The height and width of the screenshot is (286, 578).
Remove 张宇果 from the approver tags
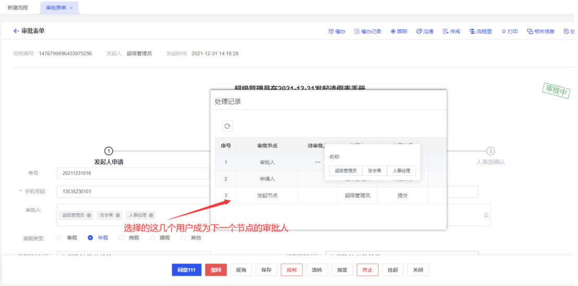[118, 215]
